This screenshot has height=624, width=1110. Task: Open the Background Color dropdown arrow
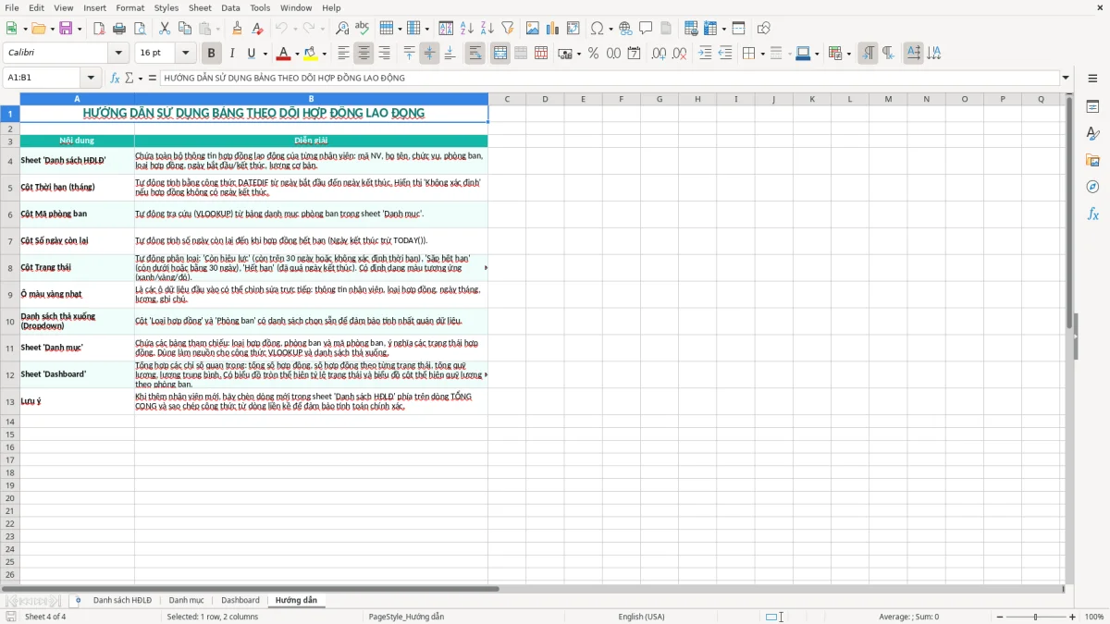[x=325, y=54]
